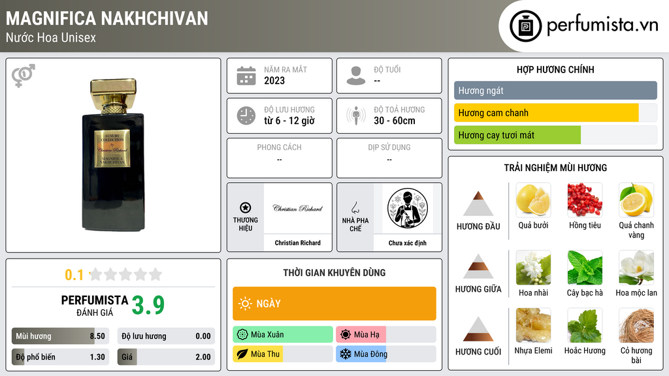Click the star rating icons next to 0.1
Screen dimensions: 669x376
(126, 274)
